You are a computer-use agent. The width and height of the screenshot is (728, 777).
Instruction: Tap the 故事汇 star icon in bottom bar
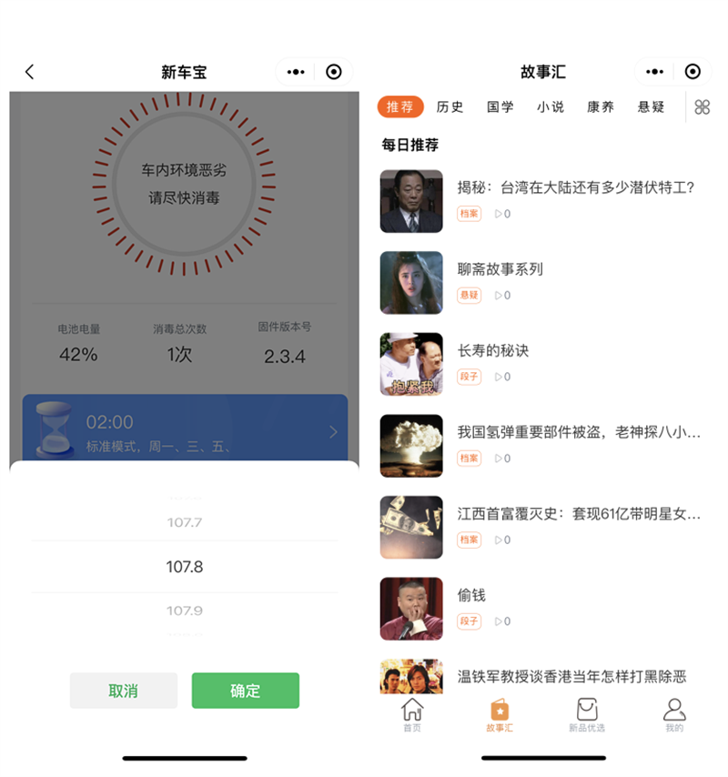tap(500, 710)
